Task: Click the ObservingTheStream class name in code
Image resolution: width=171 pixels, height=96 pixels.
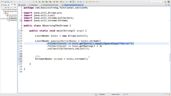Action: pos(55,26)
